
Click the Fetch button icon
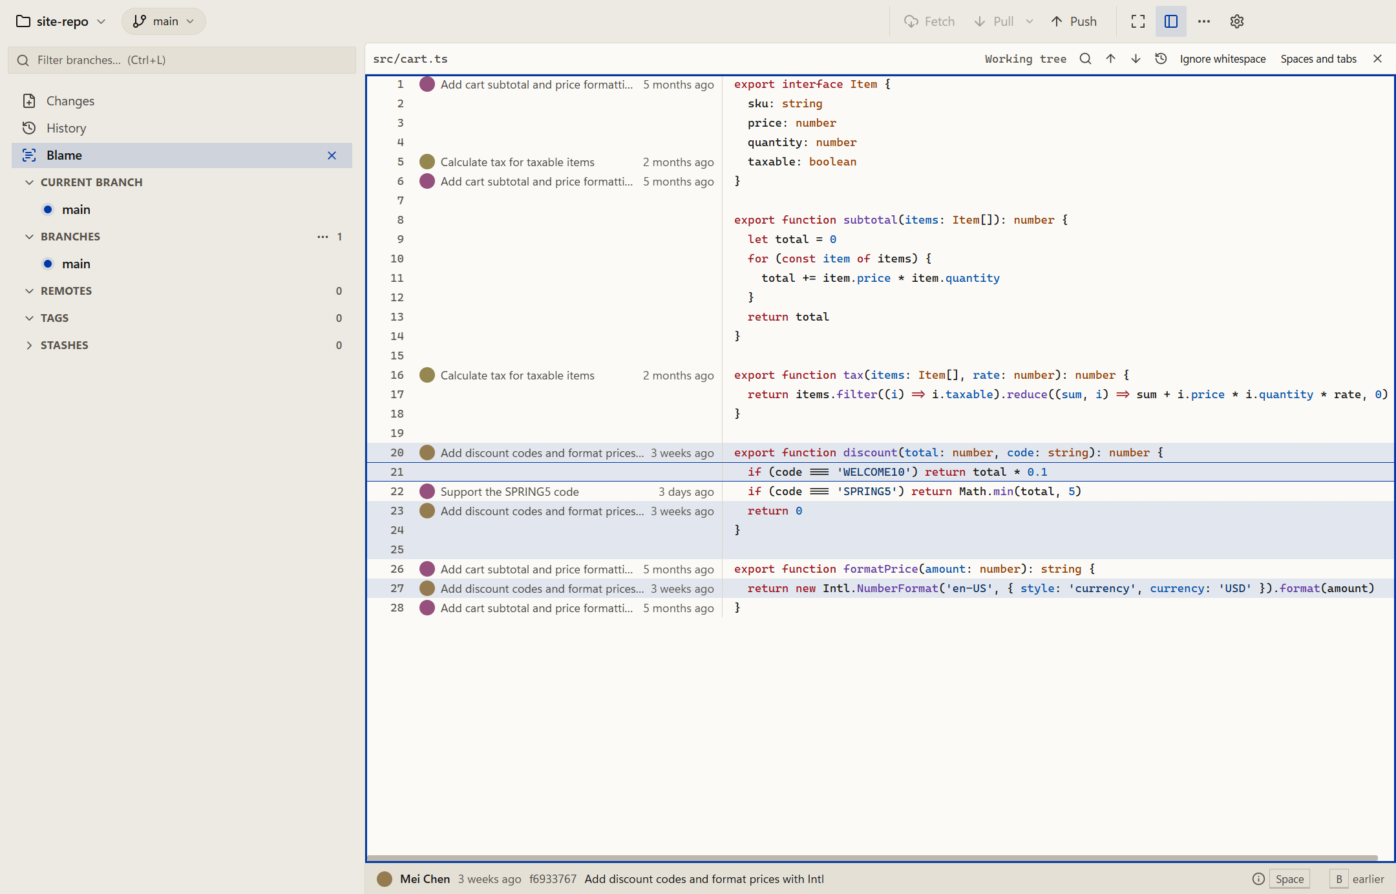click(x=911, y=21)
